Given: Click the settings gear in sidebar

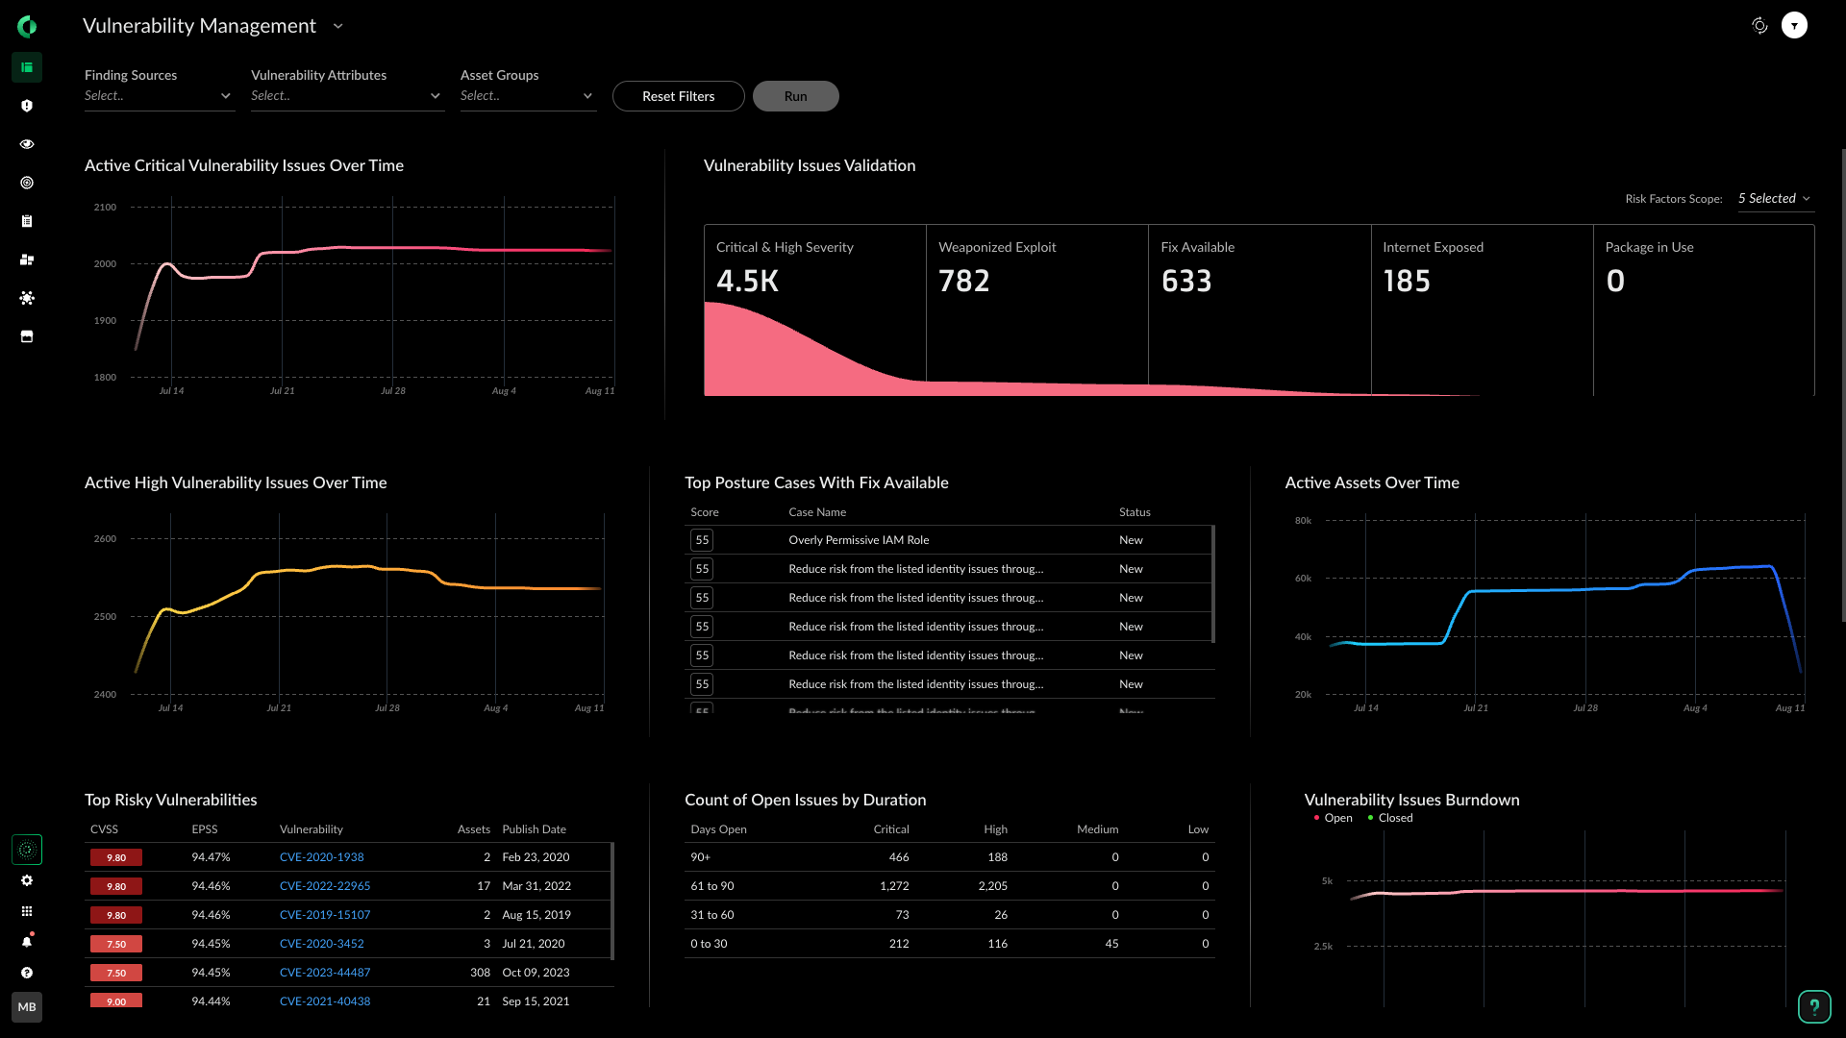Looking at the screenshot, I should pos(27,880).
